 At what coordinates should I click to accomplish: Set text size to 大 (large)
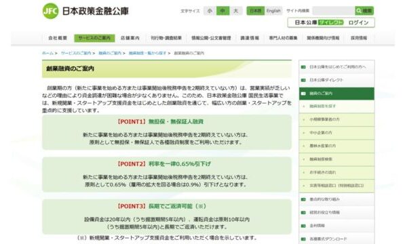point(236,11)
